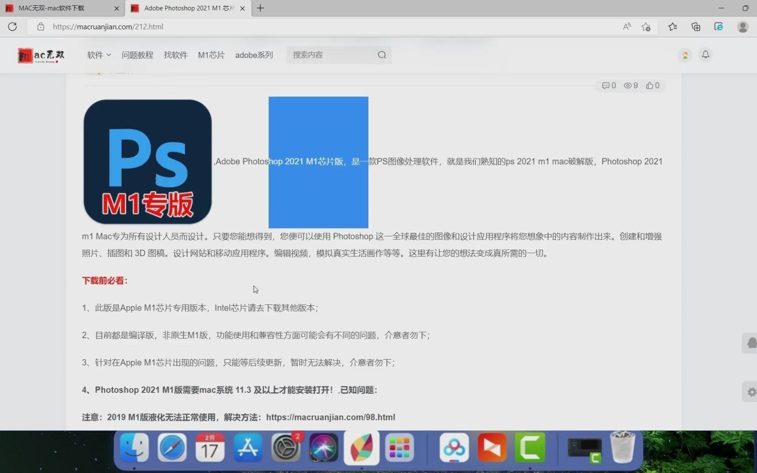This screenshot has height=473, width=757.
Task: Open App Store from the dock
Action: click(248, 448)
